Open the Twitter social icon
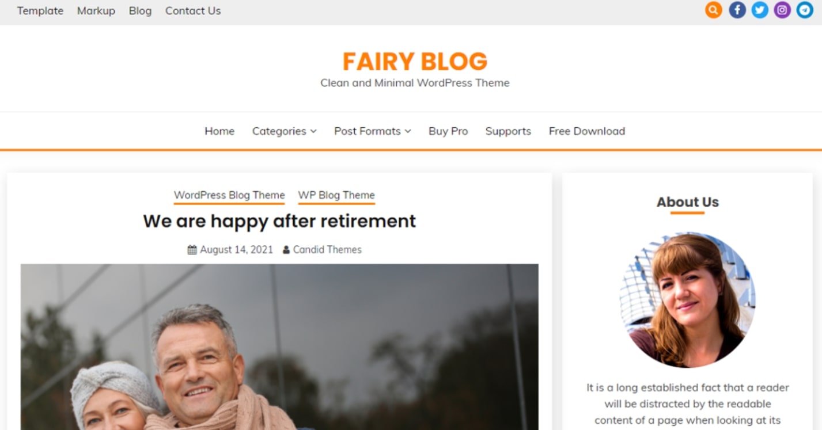This screenshot has height=430, width=822. pyautogui.click(x=760, y=10)
